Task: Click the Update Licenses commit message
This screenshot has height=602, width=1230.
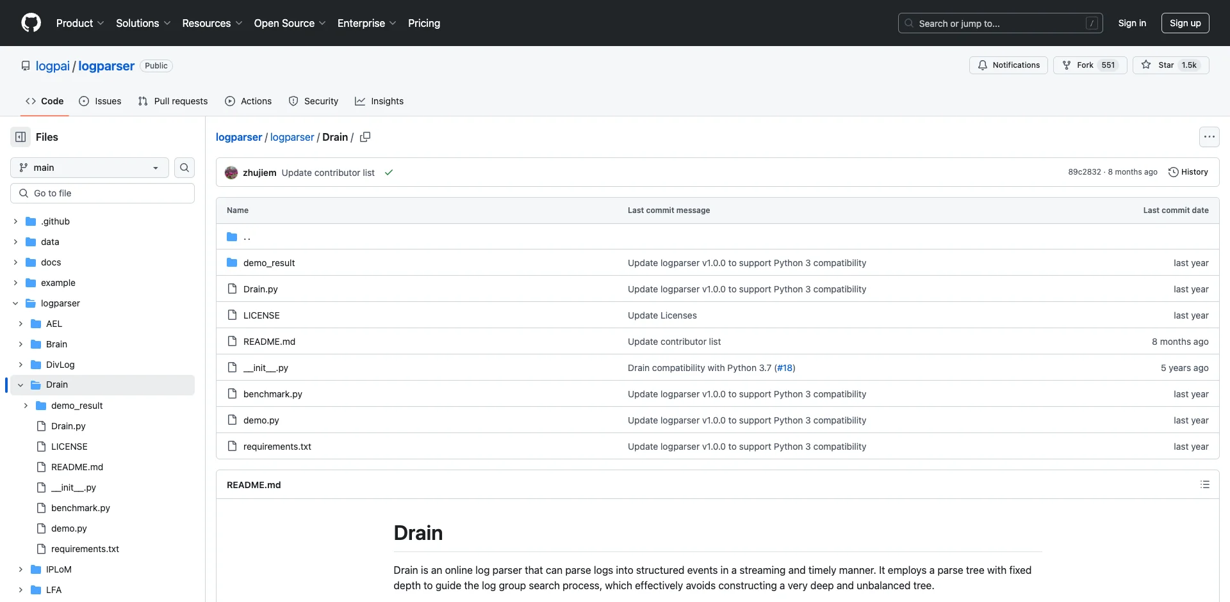Action: coord(662,315)
